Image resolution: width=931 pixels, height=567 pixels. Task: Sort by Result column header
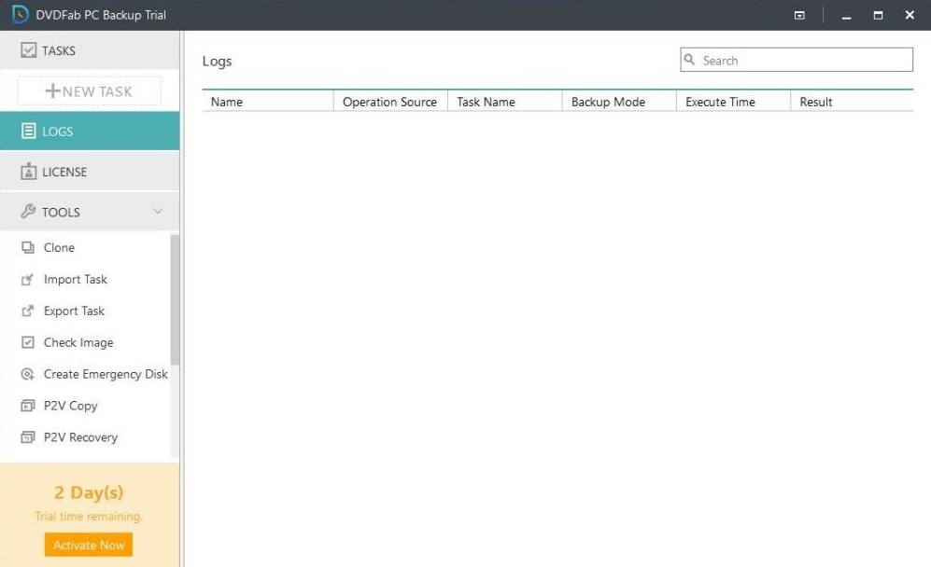[x=852, y=102]
